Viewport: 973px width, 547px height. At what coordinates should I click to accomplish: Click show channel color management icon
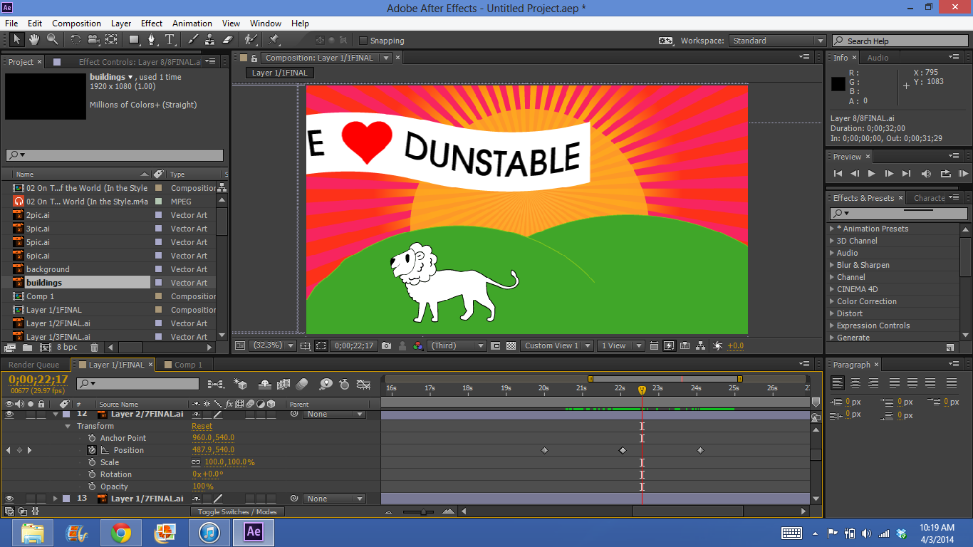point(418,345)
